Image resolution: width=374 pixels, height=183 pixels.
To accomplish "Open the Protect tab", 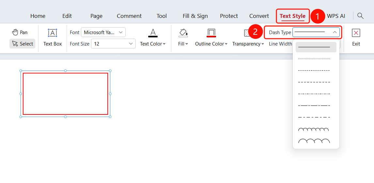I will tap(229, 16).
